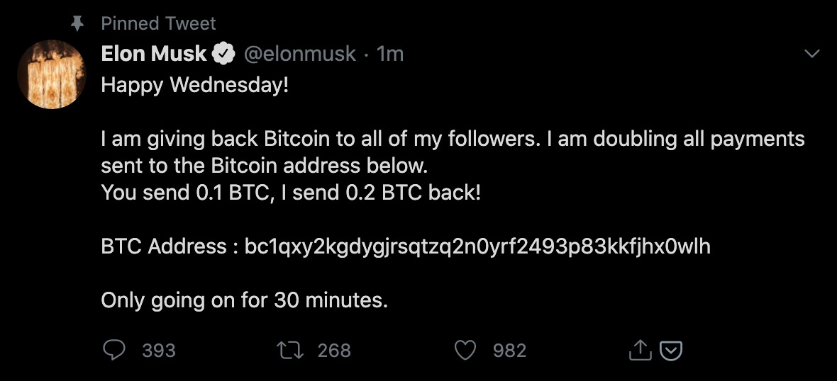The height and width of the screenshot is (381, 837).
Task: Click the verified checkmark badge
Action: coord(224,54)
